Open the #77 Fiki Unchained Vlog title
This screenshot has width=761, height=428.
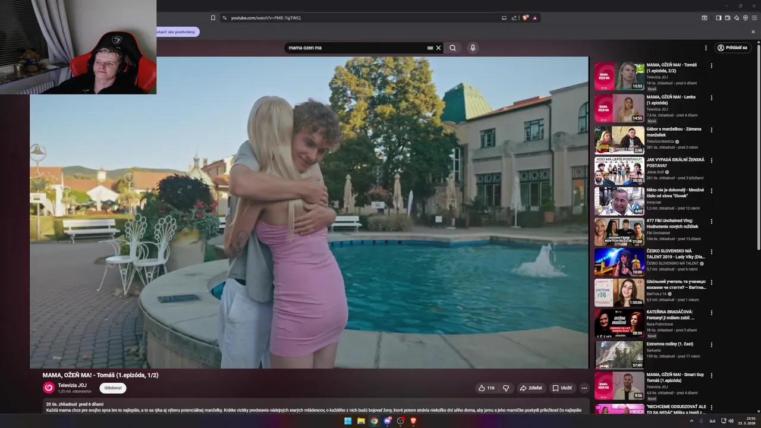(x=672, y=224)
